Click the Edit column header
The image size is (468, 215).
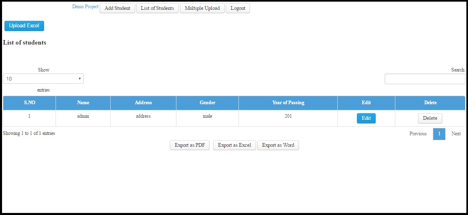(x=366, y=103)
